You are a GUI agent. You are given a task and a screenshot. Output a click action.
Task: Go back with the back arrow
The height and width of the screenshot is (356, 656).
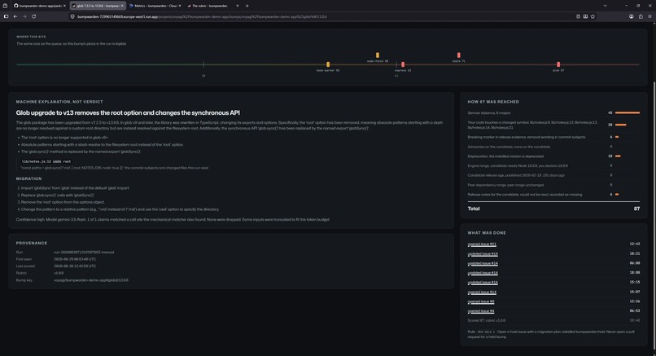pos(15,16)
